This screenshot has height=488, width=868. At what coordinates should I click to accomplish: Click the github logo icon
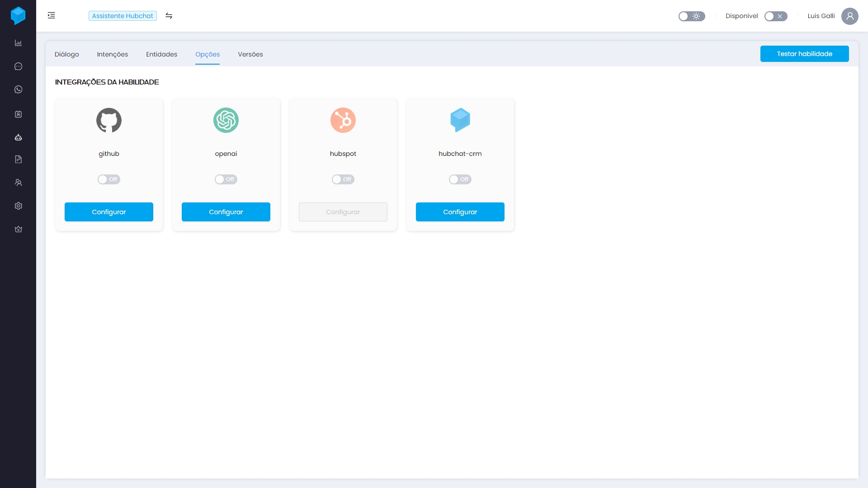[x=109, y=120]
